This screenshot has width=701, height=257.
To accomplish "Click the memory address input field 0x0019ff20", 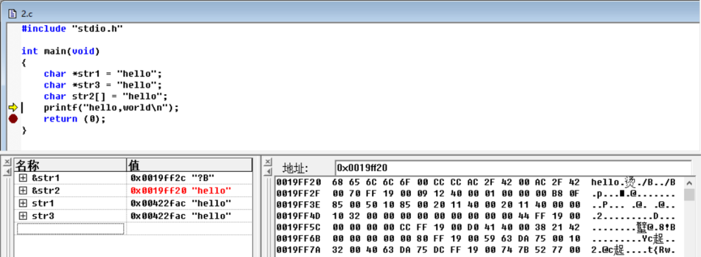I will click(x=513, y=168).
